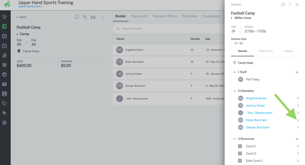Viewport: 305px width, 165px height.
Task: Remove Court 1 from resources
Action: tap(298, 146)
